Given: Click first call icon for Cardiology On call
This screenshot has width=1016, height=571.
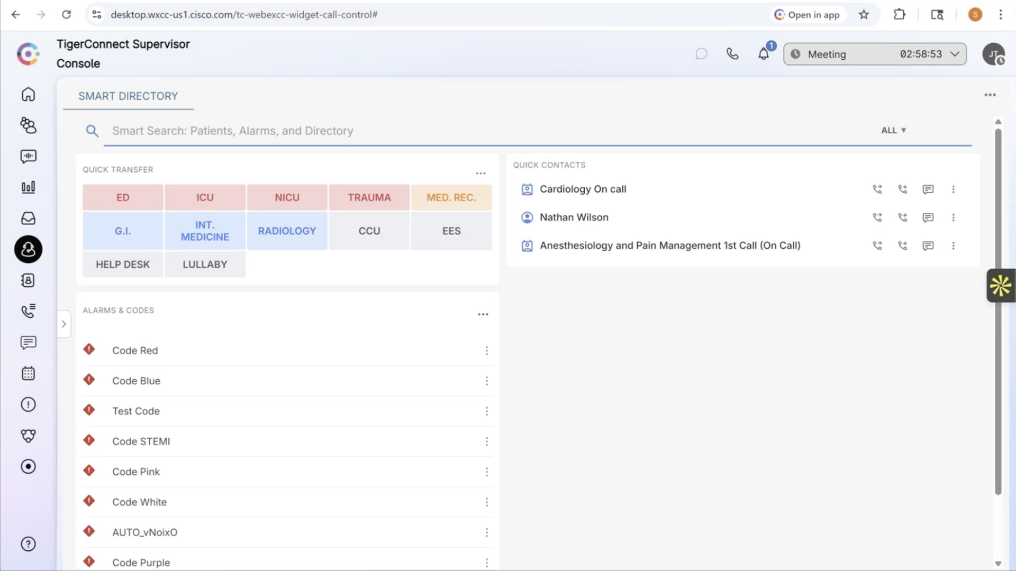Looking at the screenshot, I should (x=877, y=189).
